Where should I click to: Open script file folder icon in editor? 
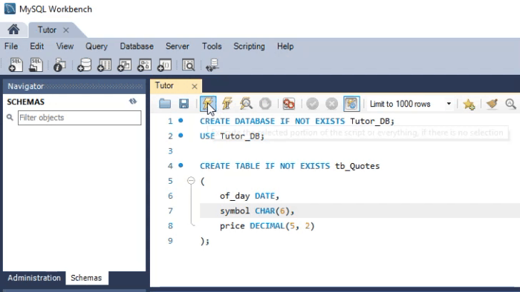pos(165,104)
